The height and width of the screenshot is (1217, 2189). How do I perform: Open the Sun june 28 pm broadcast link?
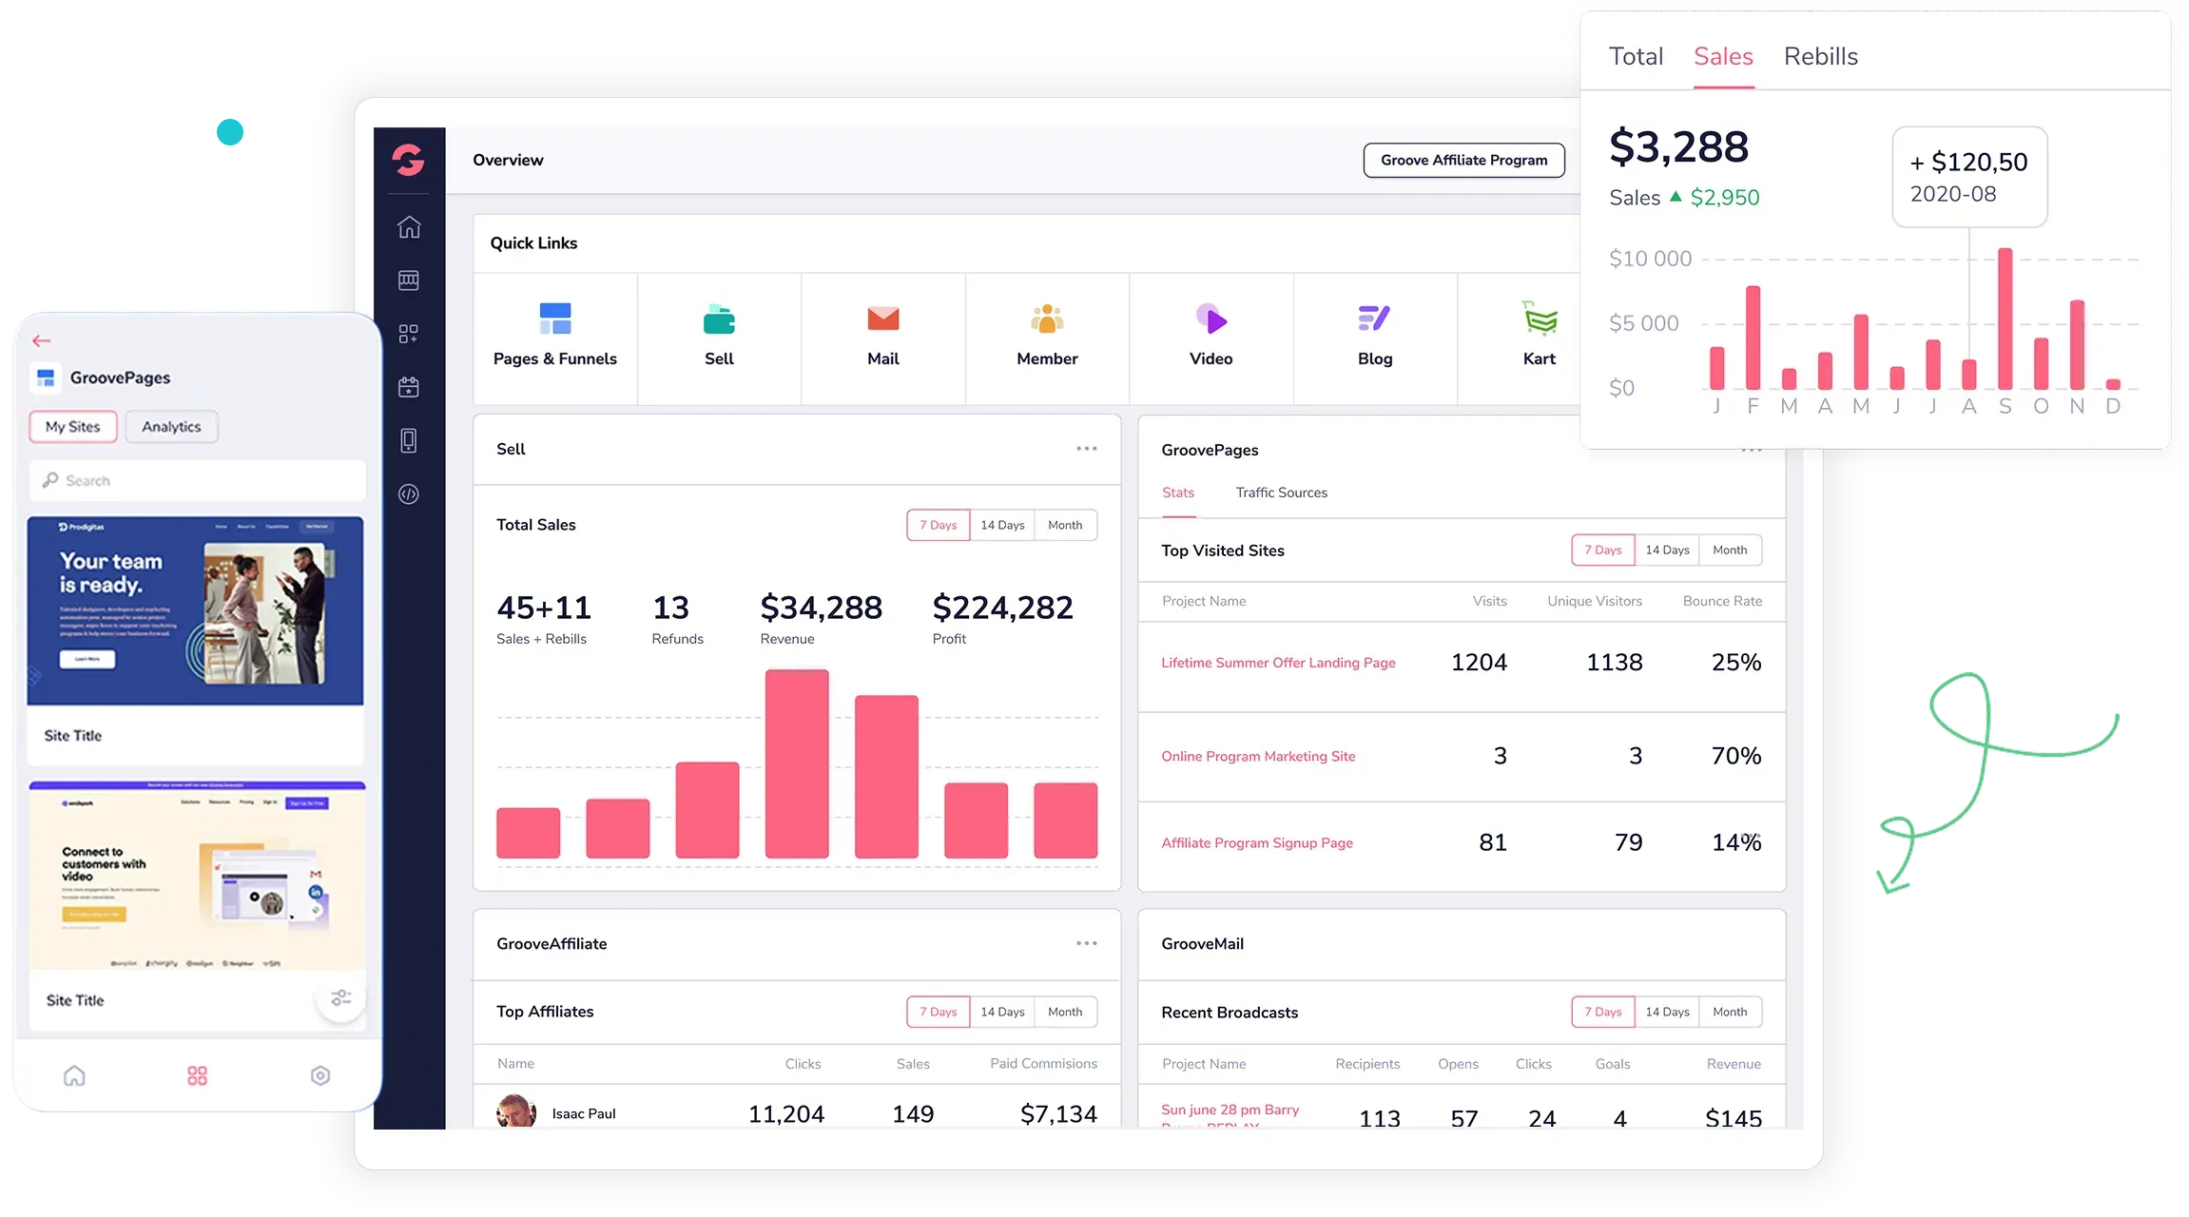click(x=1230, y=1114)
